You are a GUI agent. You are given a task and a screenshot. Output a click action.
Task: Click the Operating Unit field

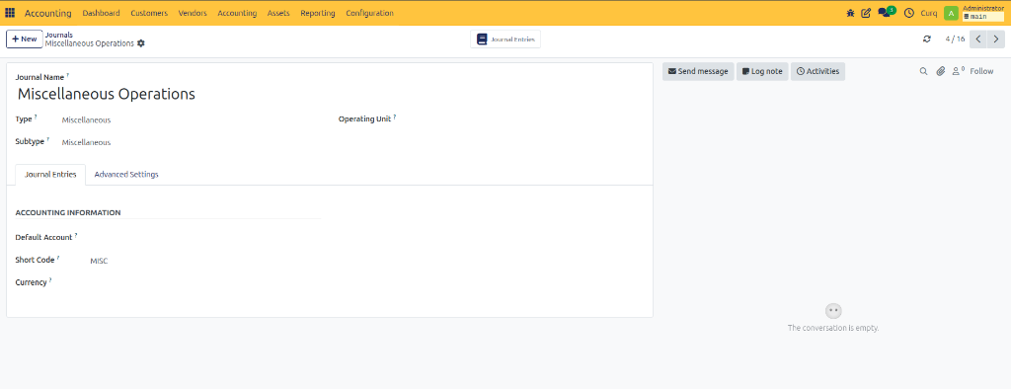tap(522, 119)
